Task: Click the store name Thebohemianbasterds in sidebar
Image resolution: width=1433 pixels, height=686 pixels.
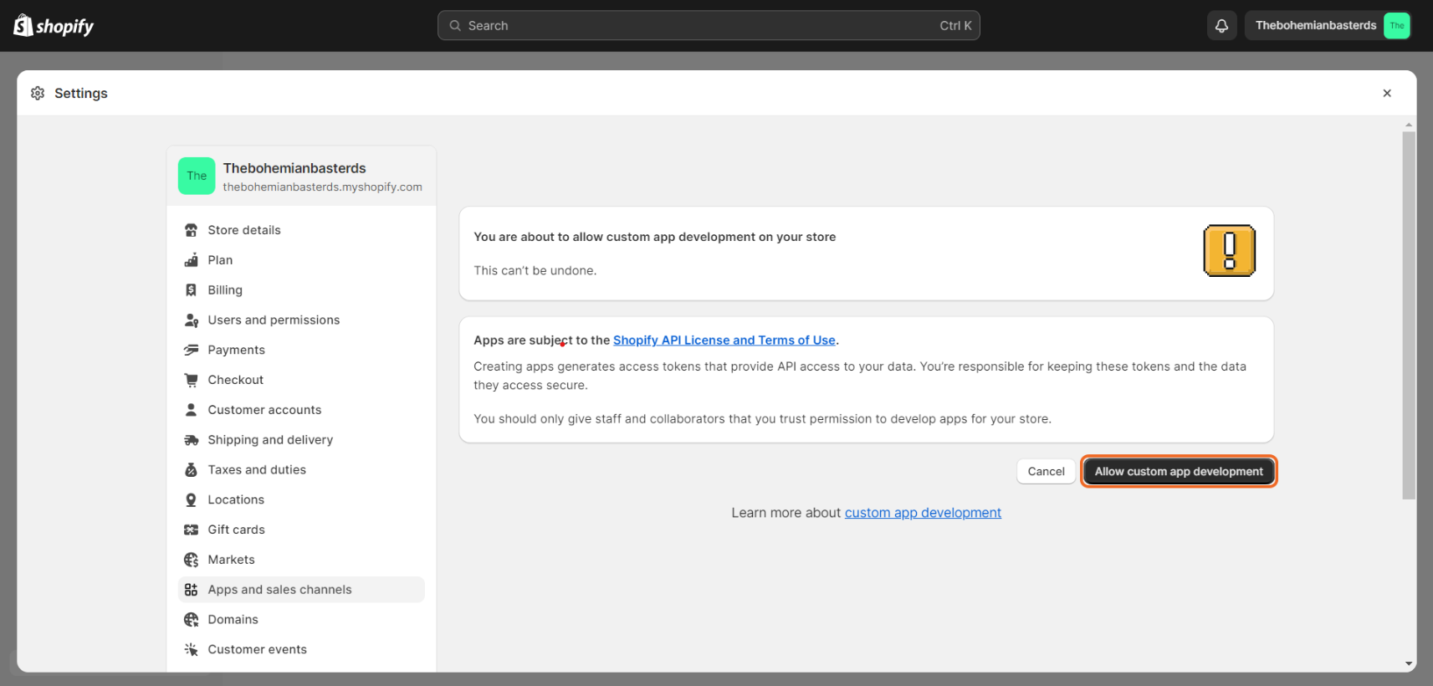Action: (x=294, y=168)
